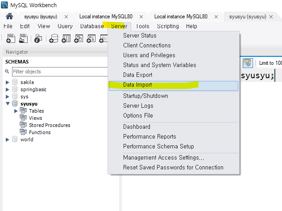Choose Data Import from Server menu
Screen dimensions: 282x211
pos(174,85)
